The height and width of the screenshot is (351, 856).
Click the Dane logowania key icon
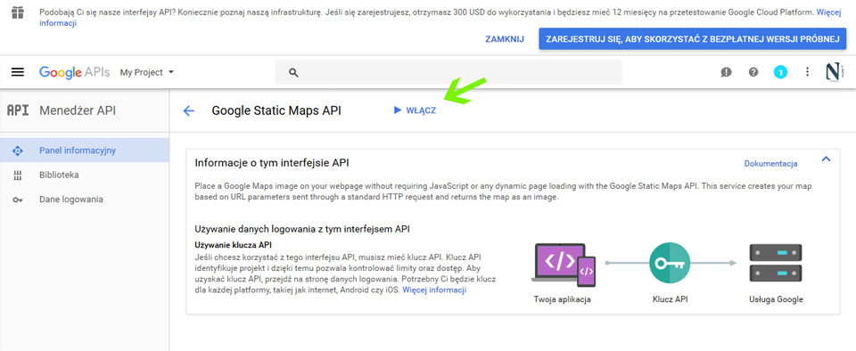18,200
